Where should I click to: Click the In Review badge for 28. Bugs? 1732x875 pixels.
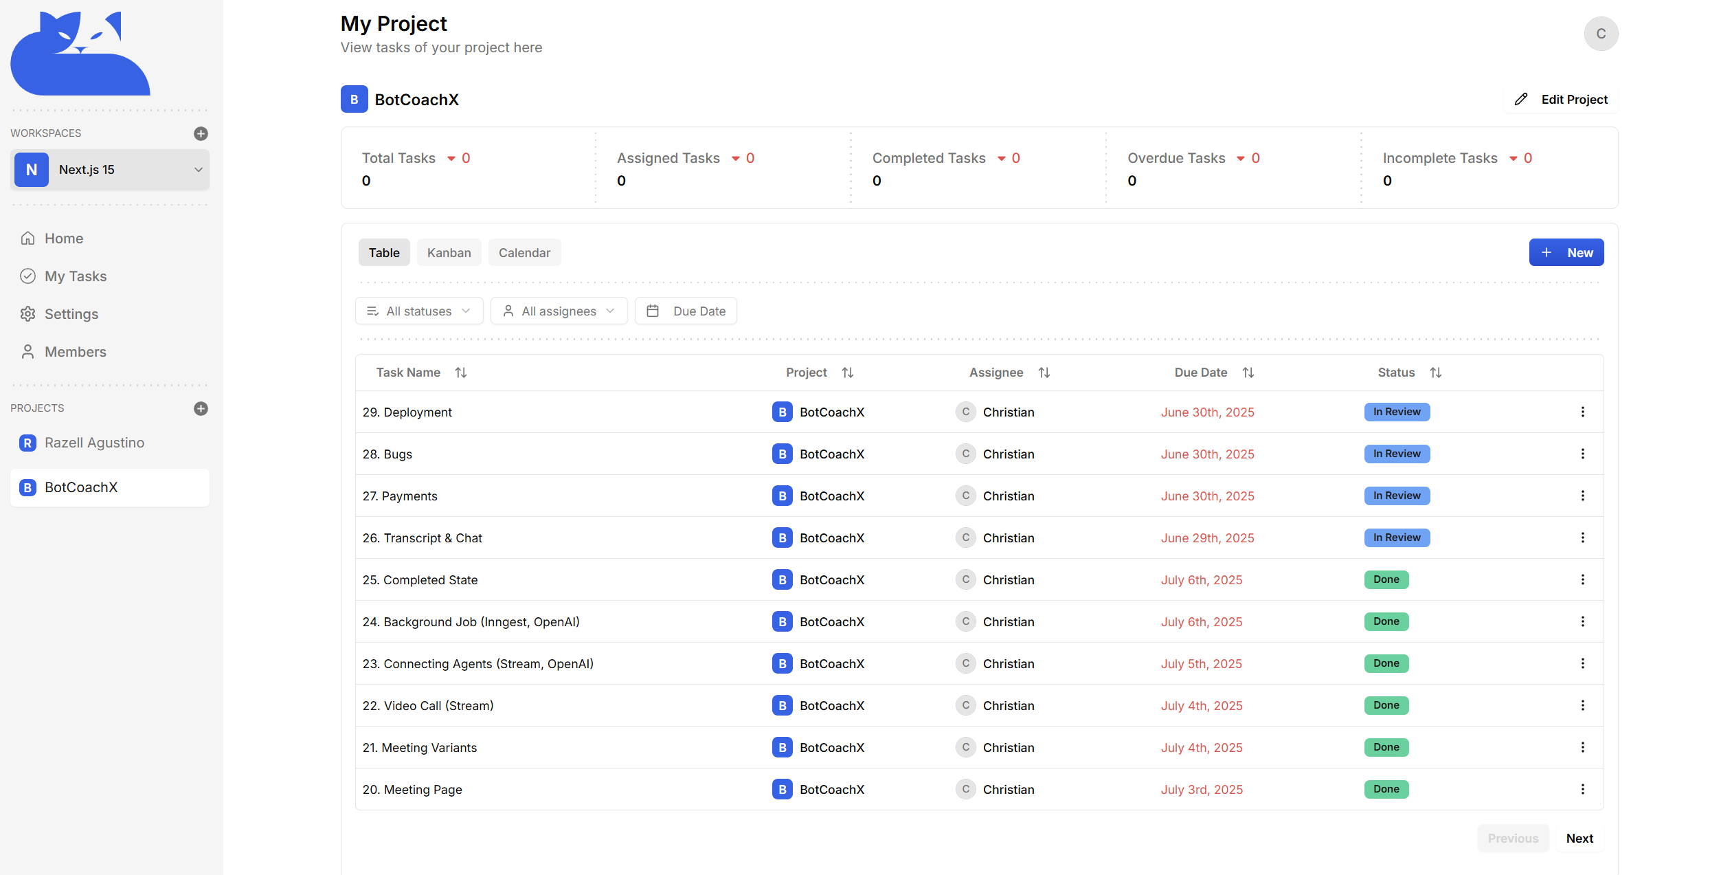pos(1397,454)
